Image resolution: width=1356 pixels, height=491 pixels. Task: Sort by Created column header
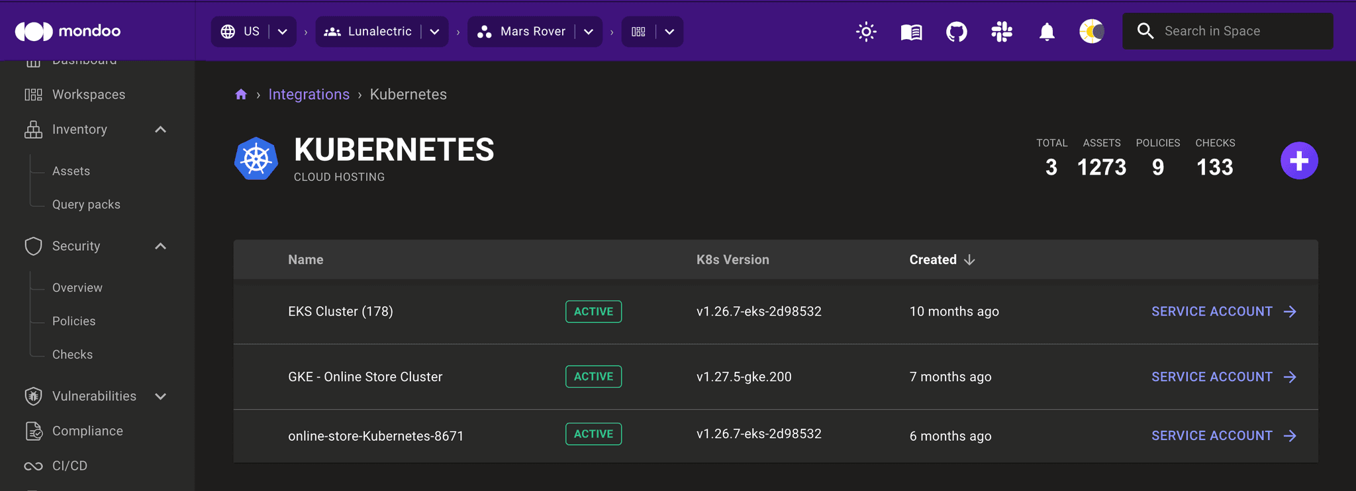pyautogui.click(x=933, y=260)
